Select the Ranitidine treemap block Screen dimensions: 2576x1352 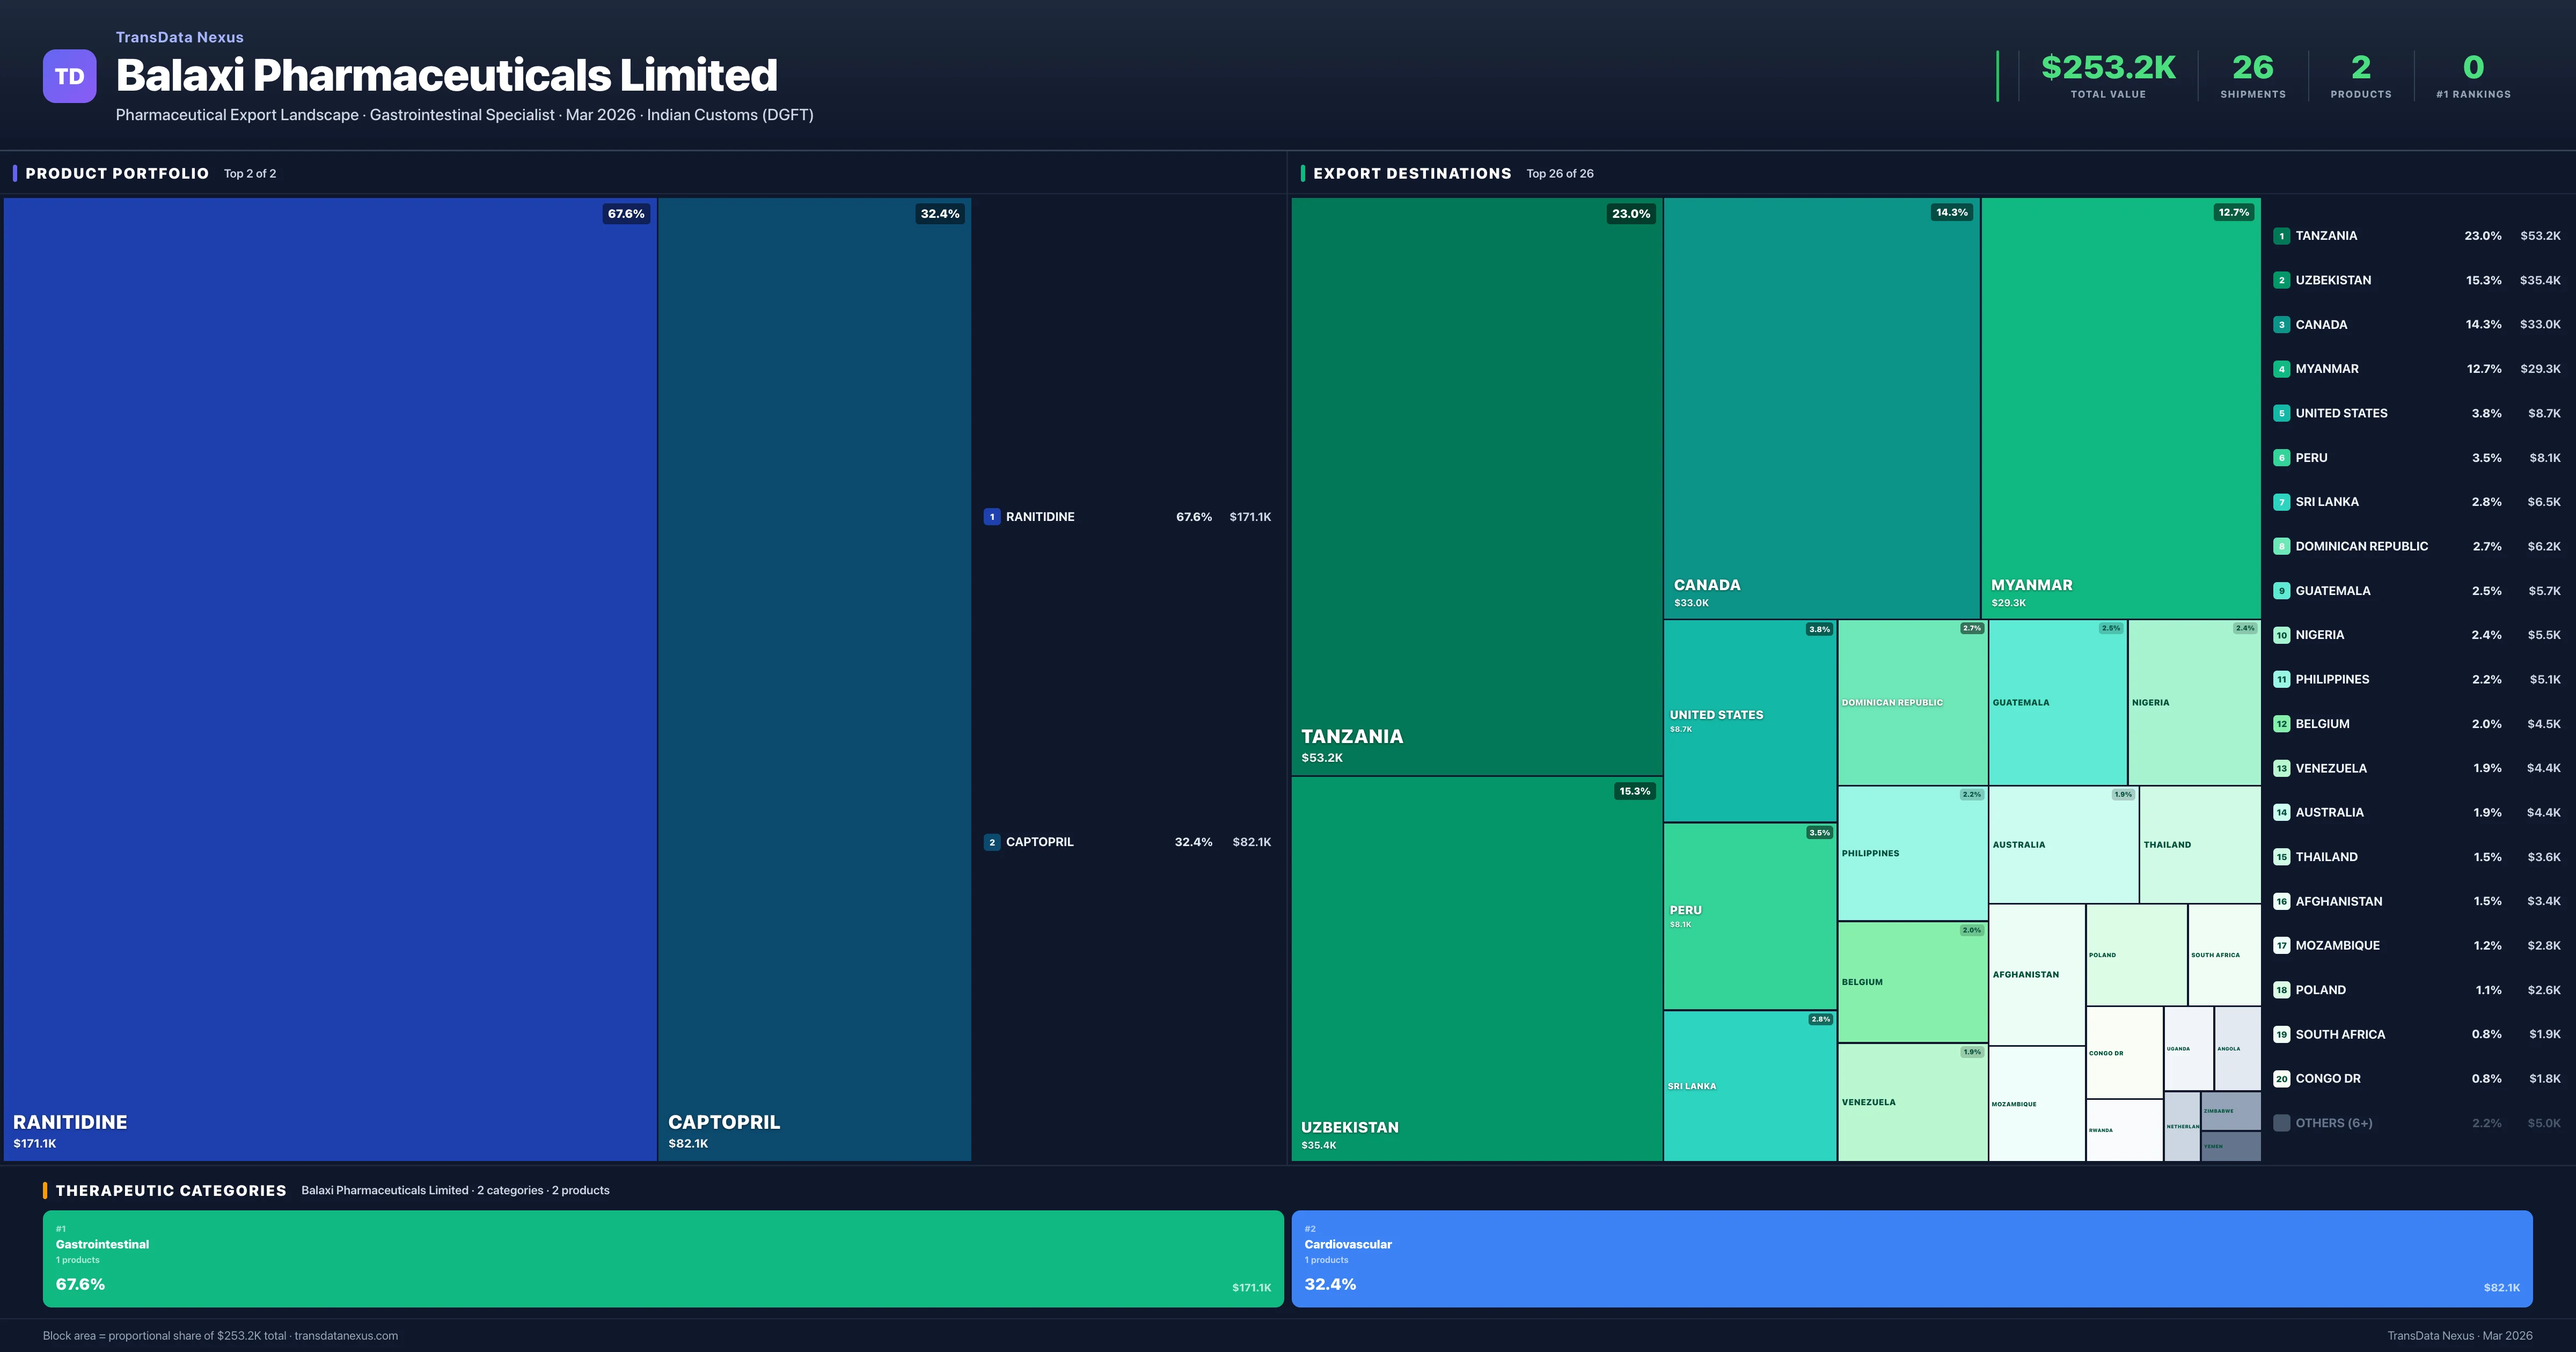tap(330, 678)
